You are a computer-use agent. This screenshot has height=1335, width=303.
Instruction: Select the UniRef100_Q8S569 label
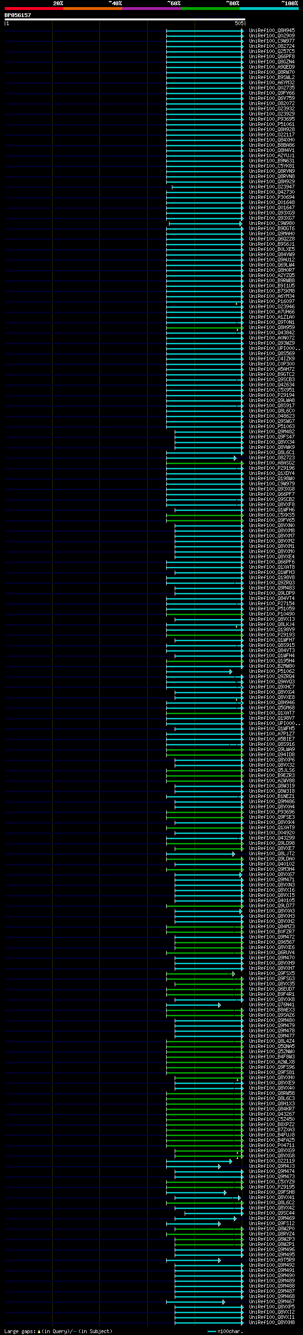click(x=272, y=353)
